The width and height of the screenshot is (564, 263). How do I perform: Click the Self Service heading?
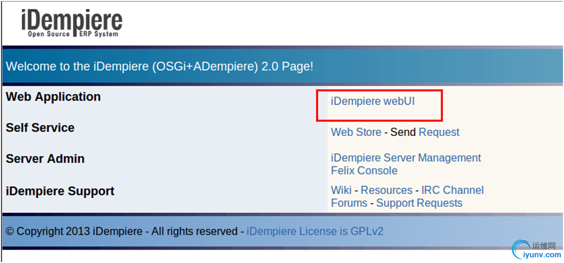[40, 127]
